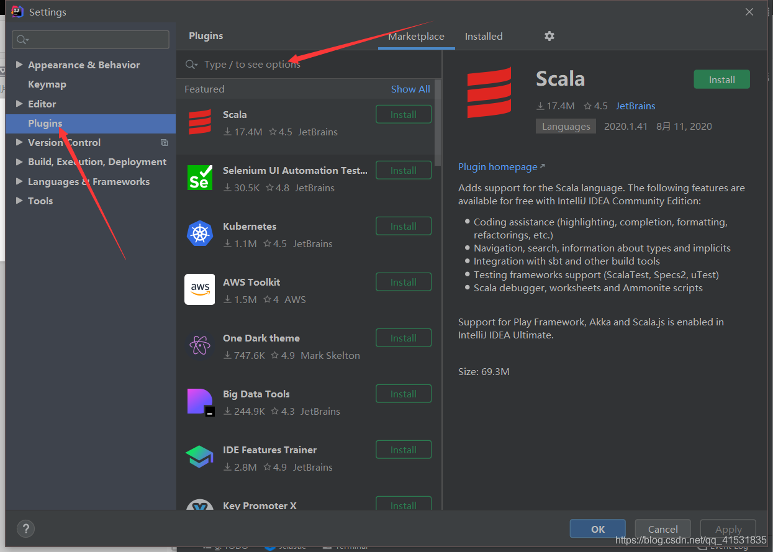
Task: Click the JetBrains vendor link in details
Action: click(635, 106)
